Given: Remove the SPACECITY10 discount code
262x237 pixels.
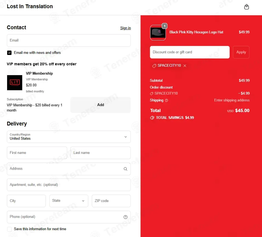Looking at the screenshot, I should click(x=185, y=66).
